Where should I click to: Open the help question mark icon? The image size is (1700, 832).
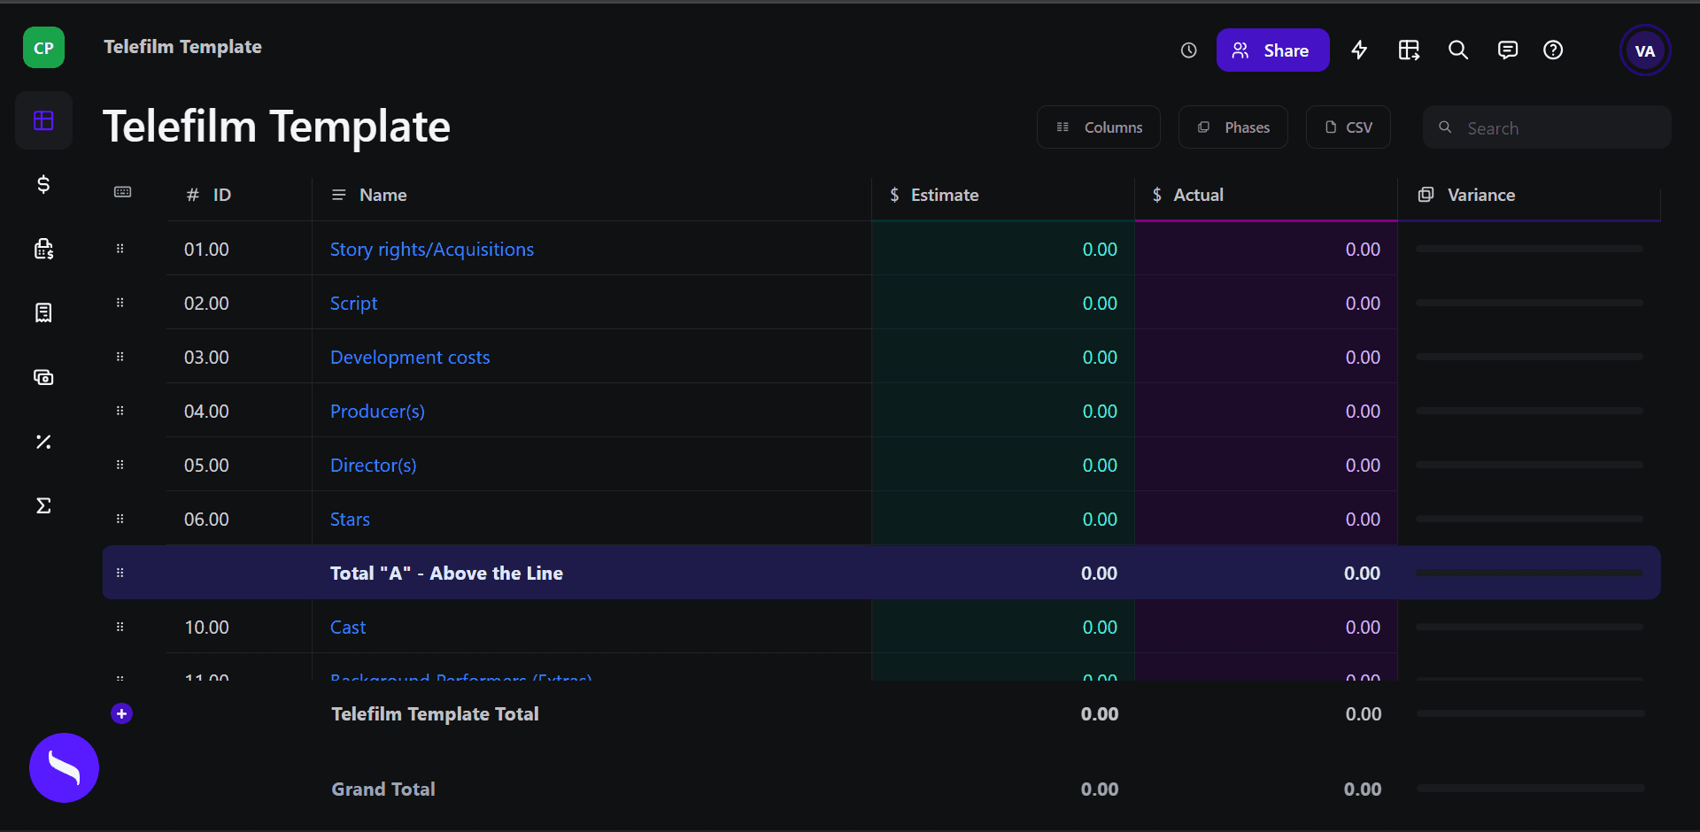(1553, 50)
